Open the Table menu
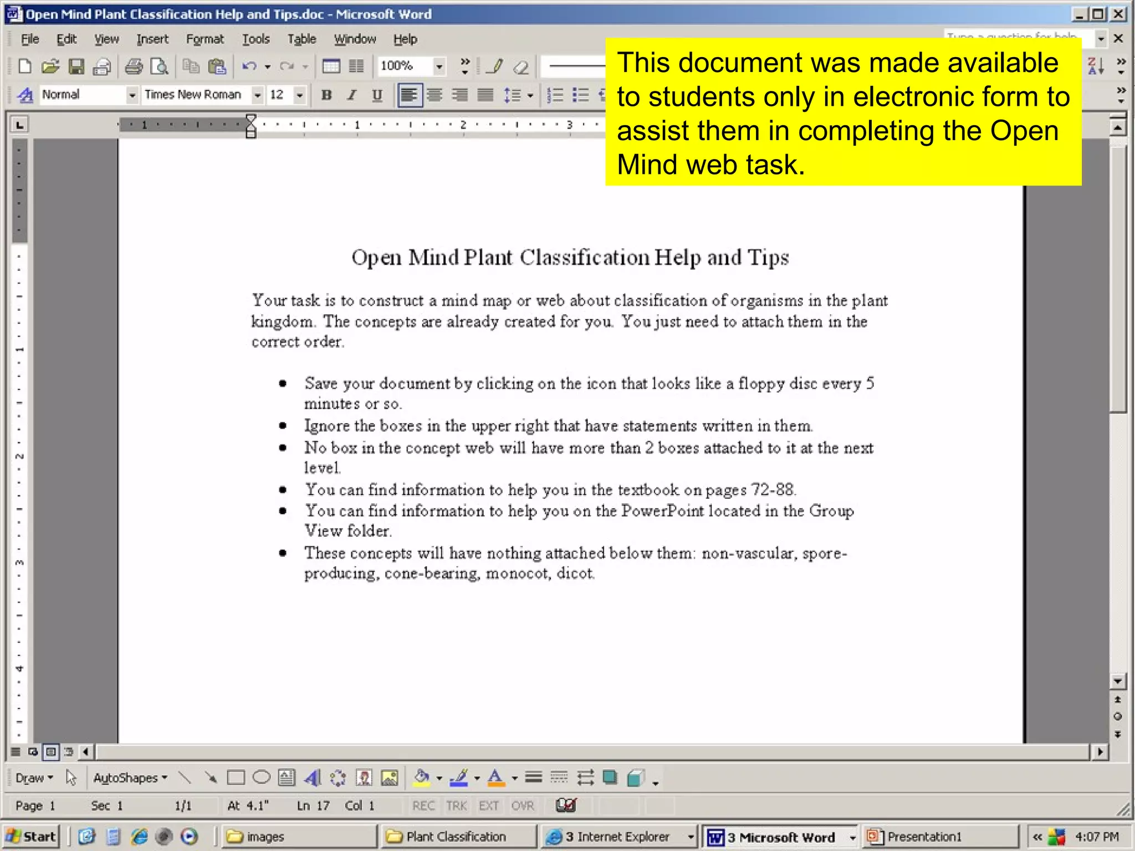Viewport: 1135px width, 851px height. click(x=301, y=39)
